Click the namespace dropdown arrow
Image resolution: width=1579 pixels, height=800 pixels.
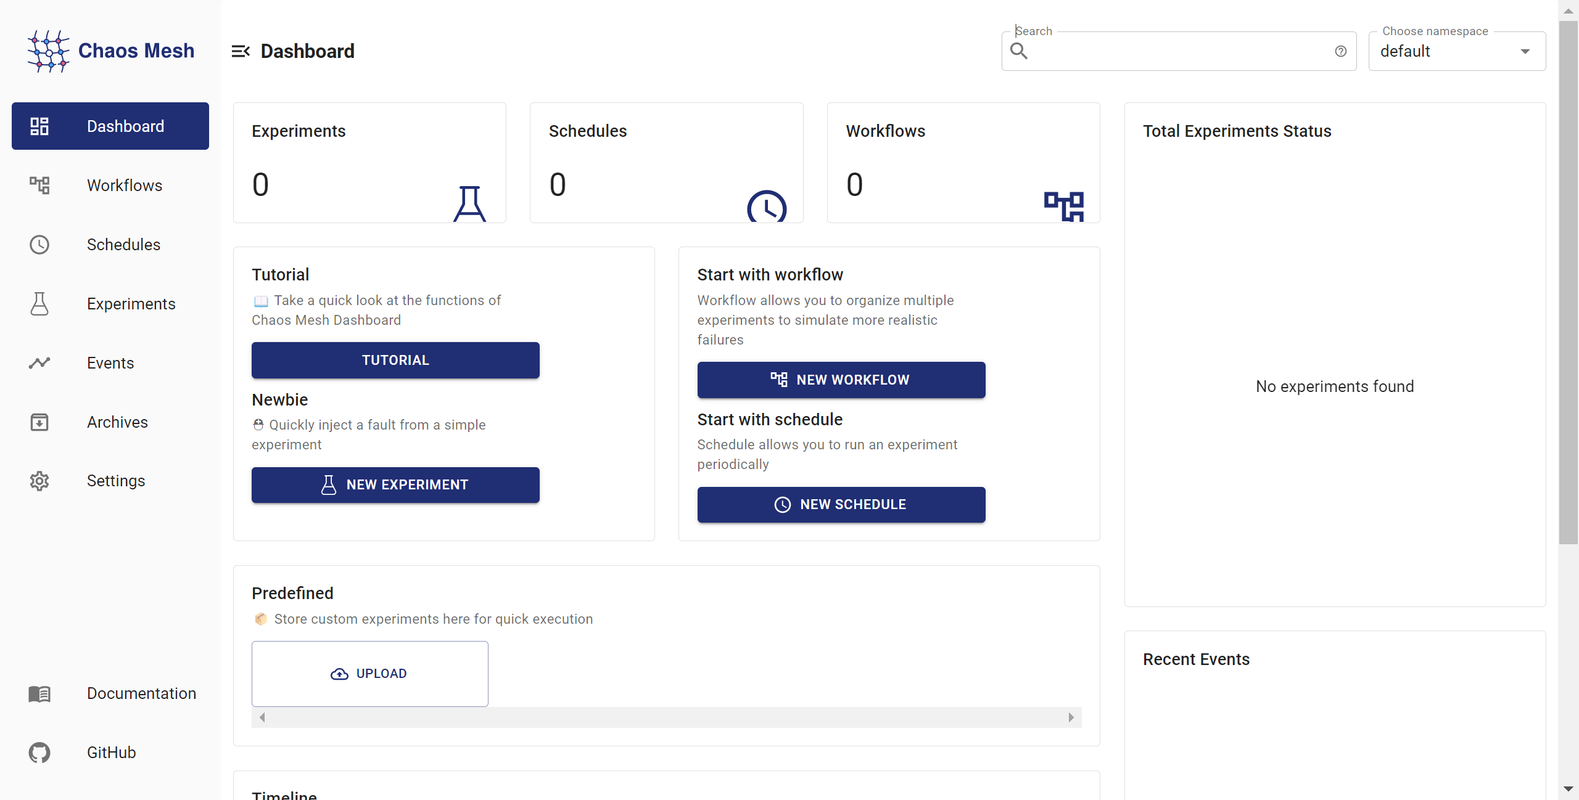tap(1525, 51)
